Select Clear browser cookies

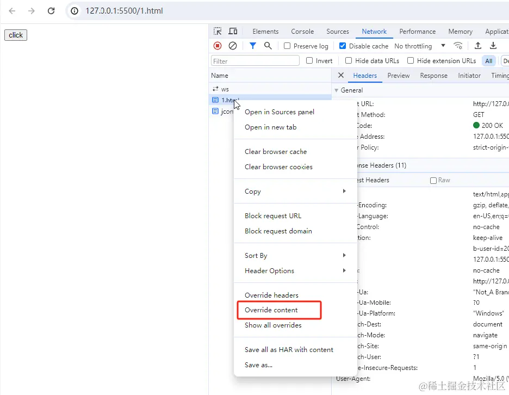[295, 166]
